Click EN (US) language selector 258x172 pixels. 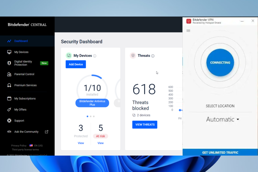38,146
